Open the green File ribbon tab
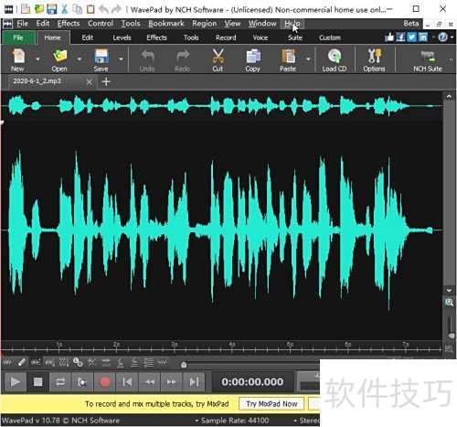The width and height of the screenshot is (457, 427). [18, 37]
